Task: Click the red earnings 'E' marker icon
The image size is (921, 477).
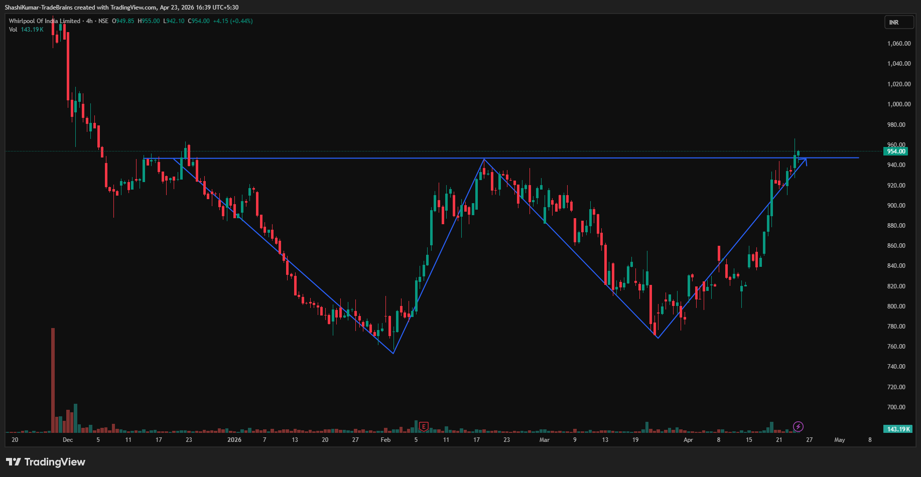Action: [424, 427]
